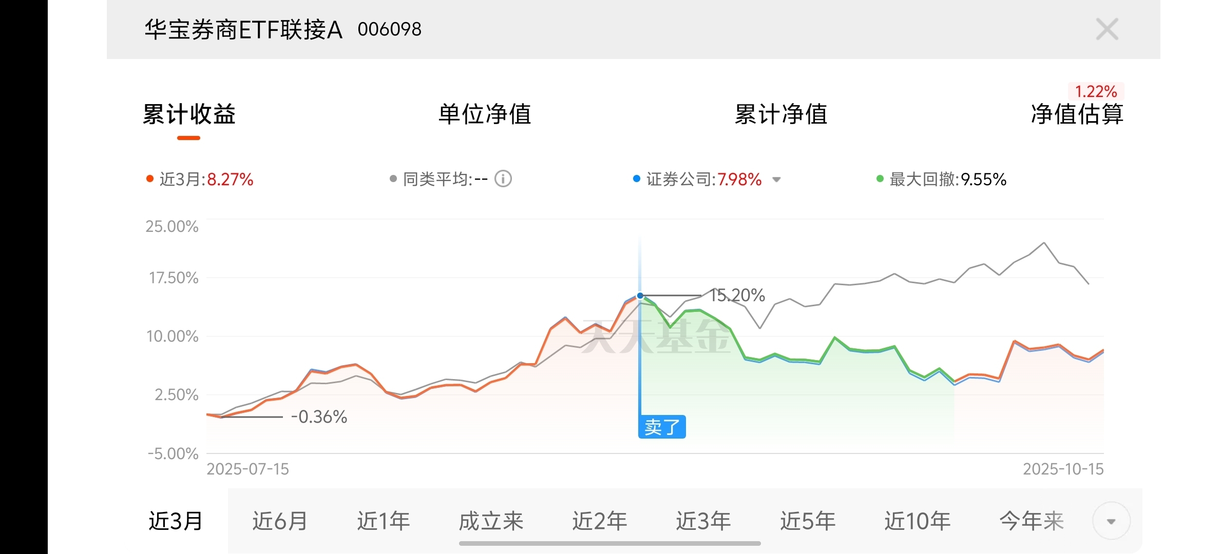Open the more time ranges circle dropdown
Image resolution: width=1220 pixels, height=554 pixels.
pos(1111,521)
